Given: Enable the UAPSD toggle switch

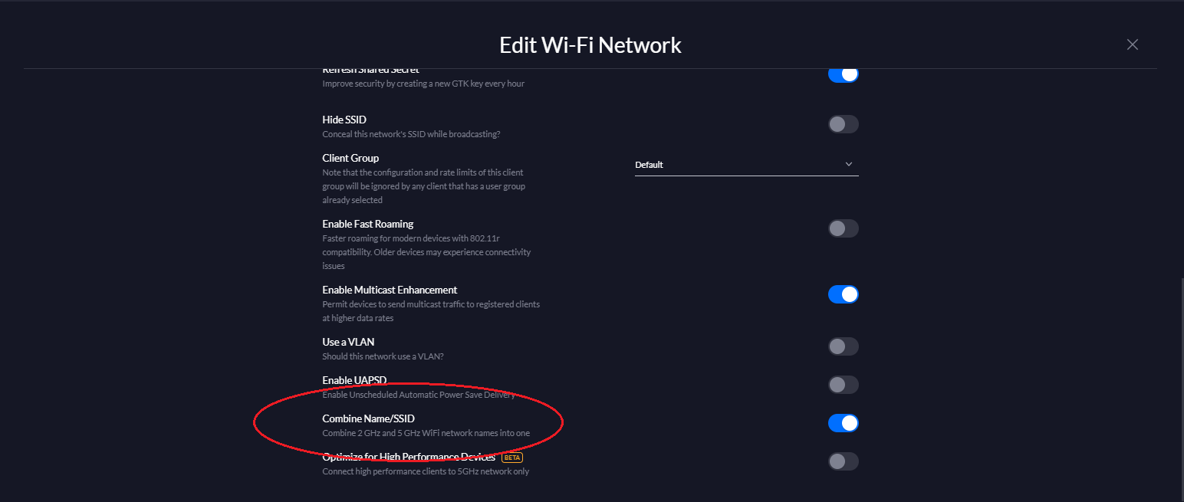Looking at the screenshot, I should coord(843,385).
